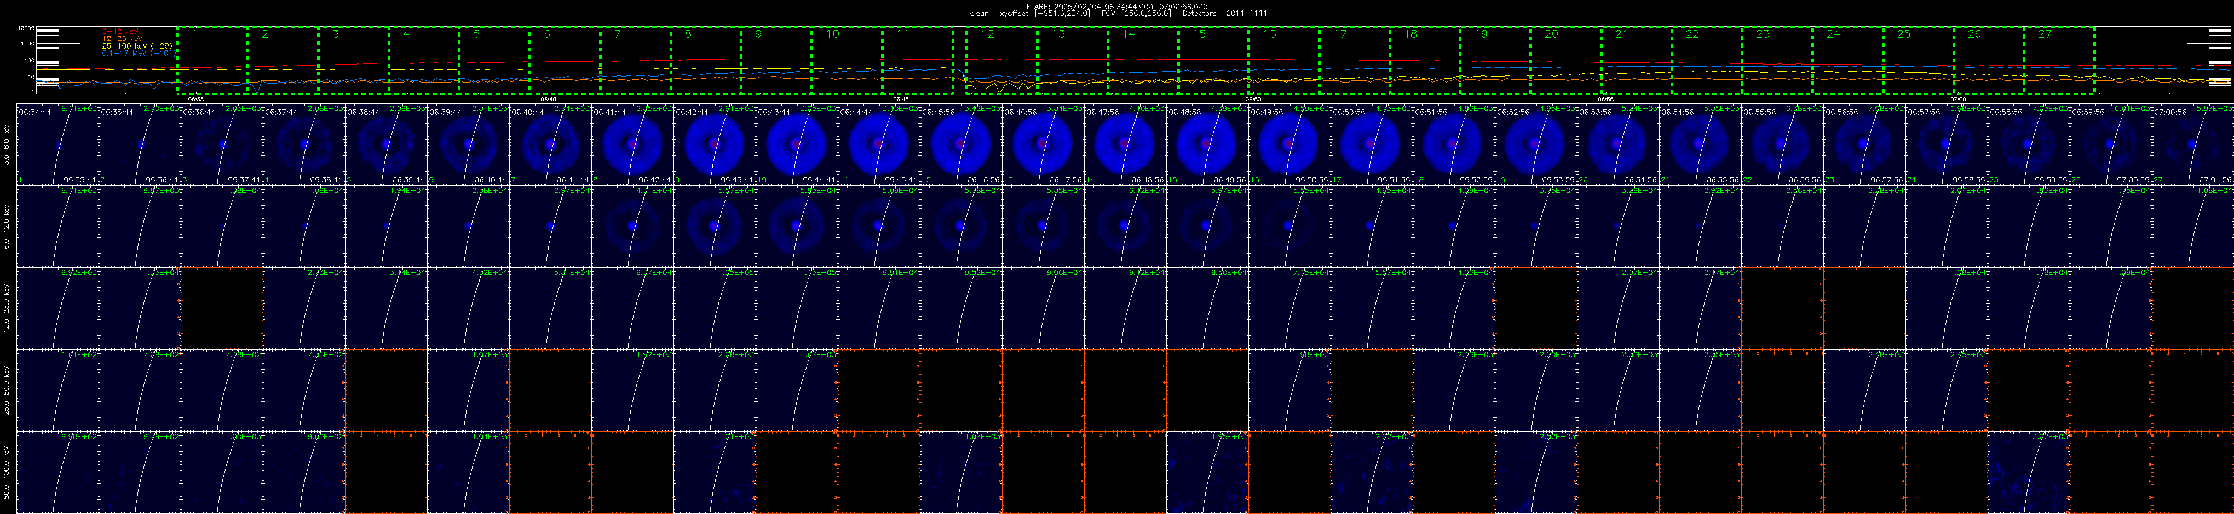Open the 50.0-100.0 keV image below 06:58:56 panel

point(2029,472)
